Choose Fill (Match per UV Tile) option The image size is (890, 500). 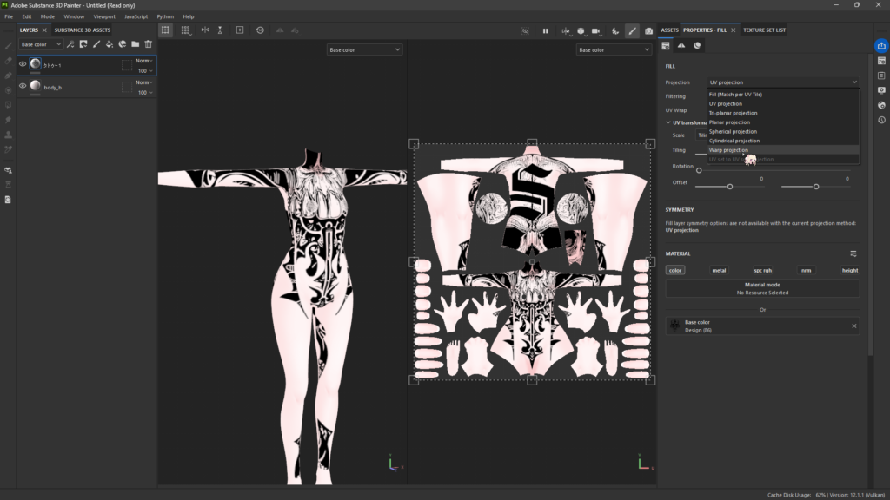[x=783, y=95]
